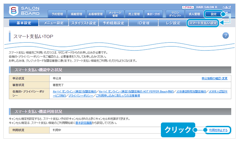Image resolution: width=239 pixels, height=142 pixels.
Task: Click the ヘルプ link at top right
Action: (227, 7)
